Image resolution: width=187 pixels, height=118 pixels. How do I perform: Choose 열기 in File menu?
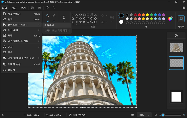[22, 19]
